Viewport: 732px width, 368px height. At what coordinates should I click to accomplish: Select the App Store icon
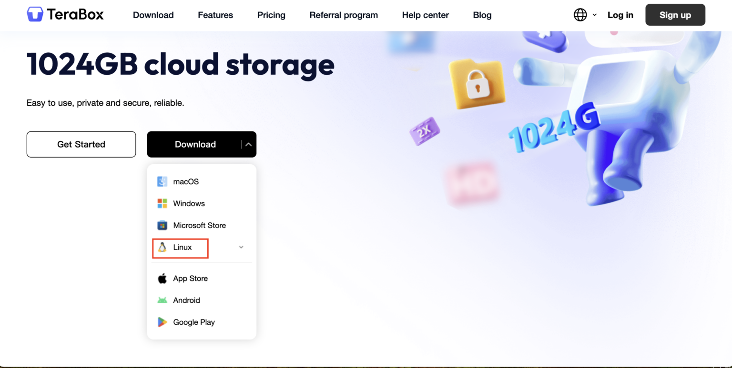(162, 278)
